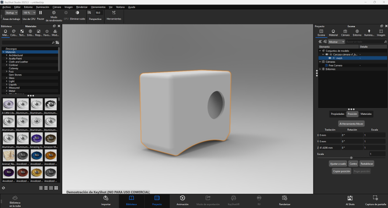This screenshot has height=208, width=388.
Task: Click the Perspectiva camera icon
Action: pyautogui.click(x=89, y=13)
